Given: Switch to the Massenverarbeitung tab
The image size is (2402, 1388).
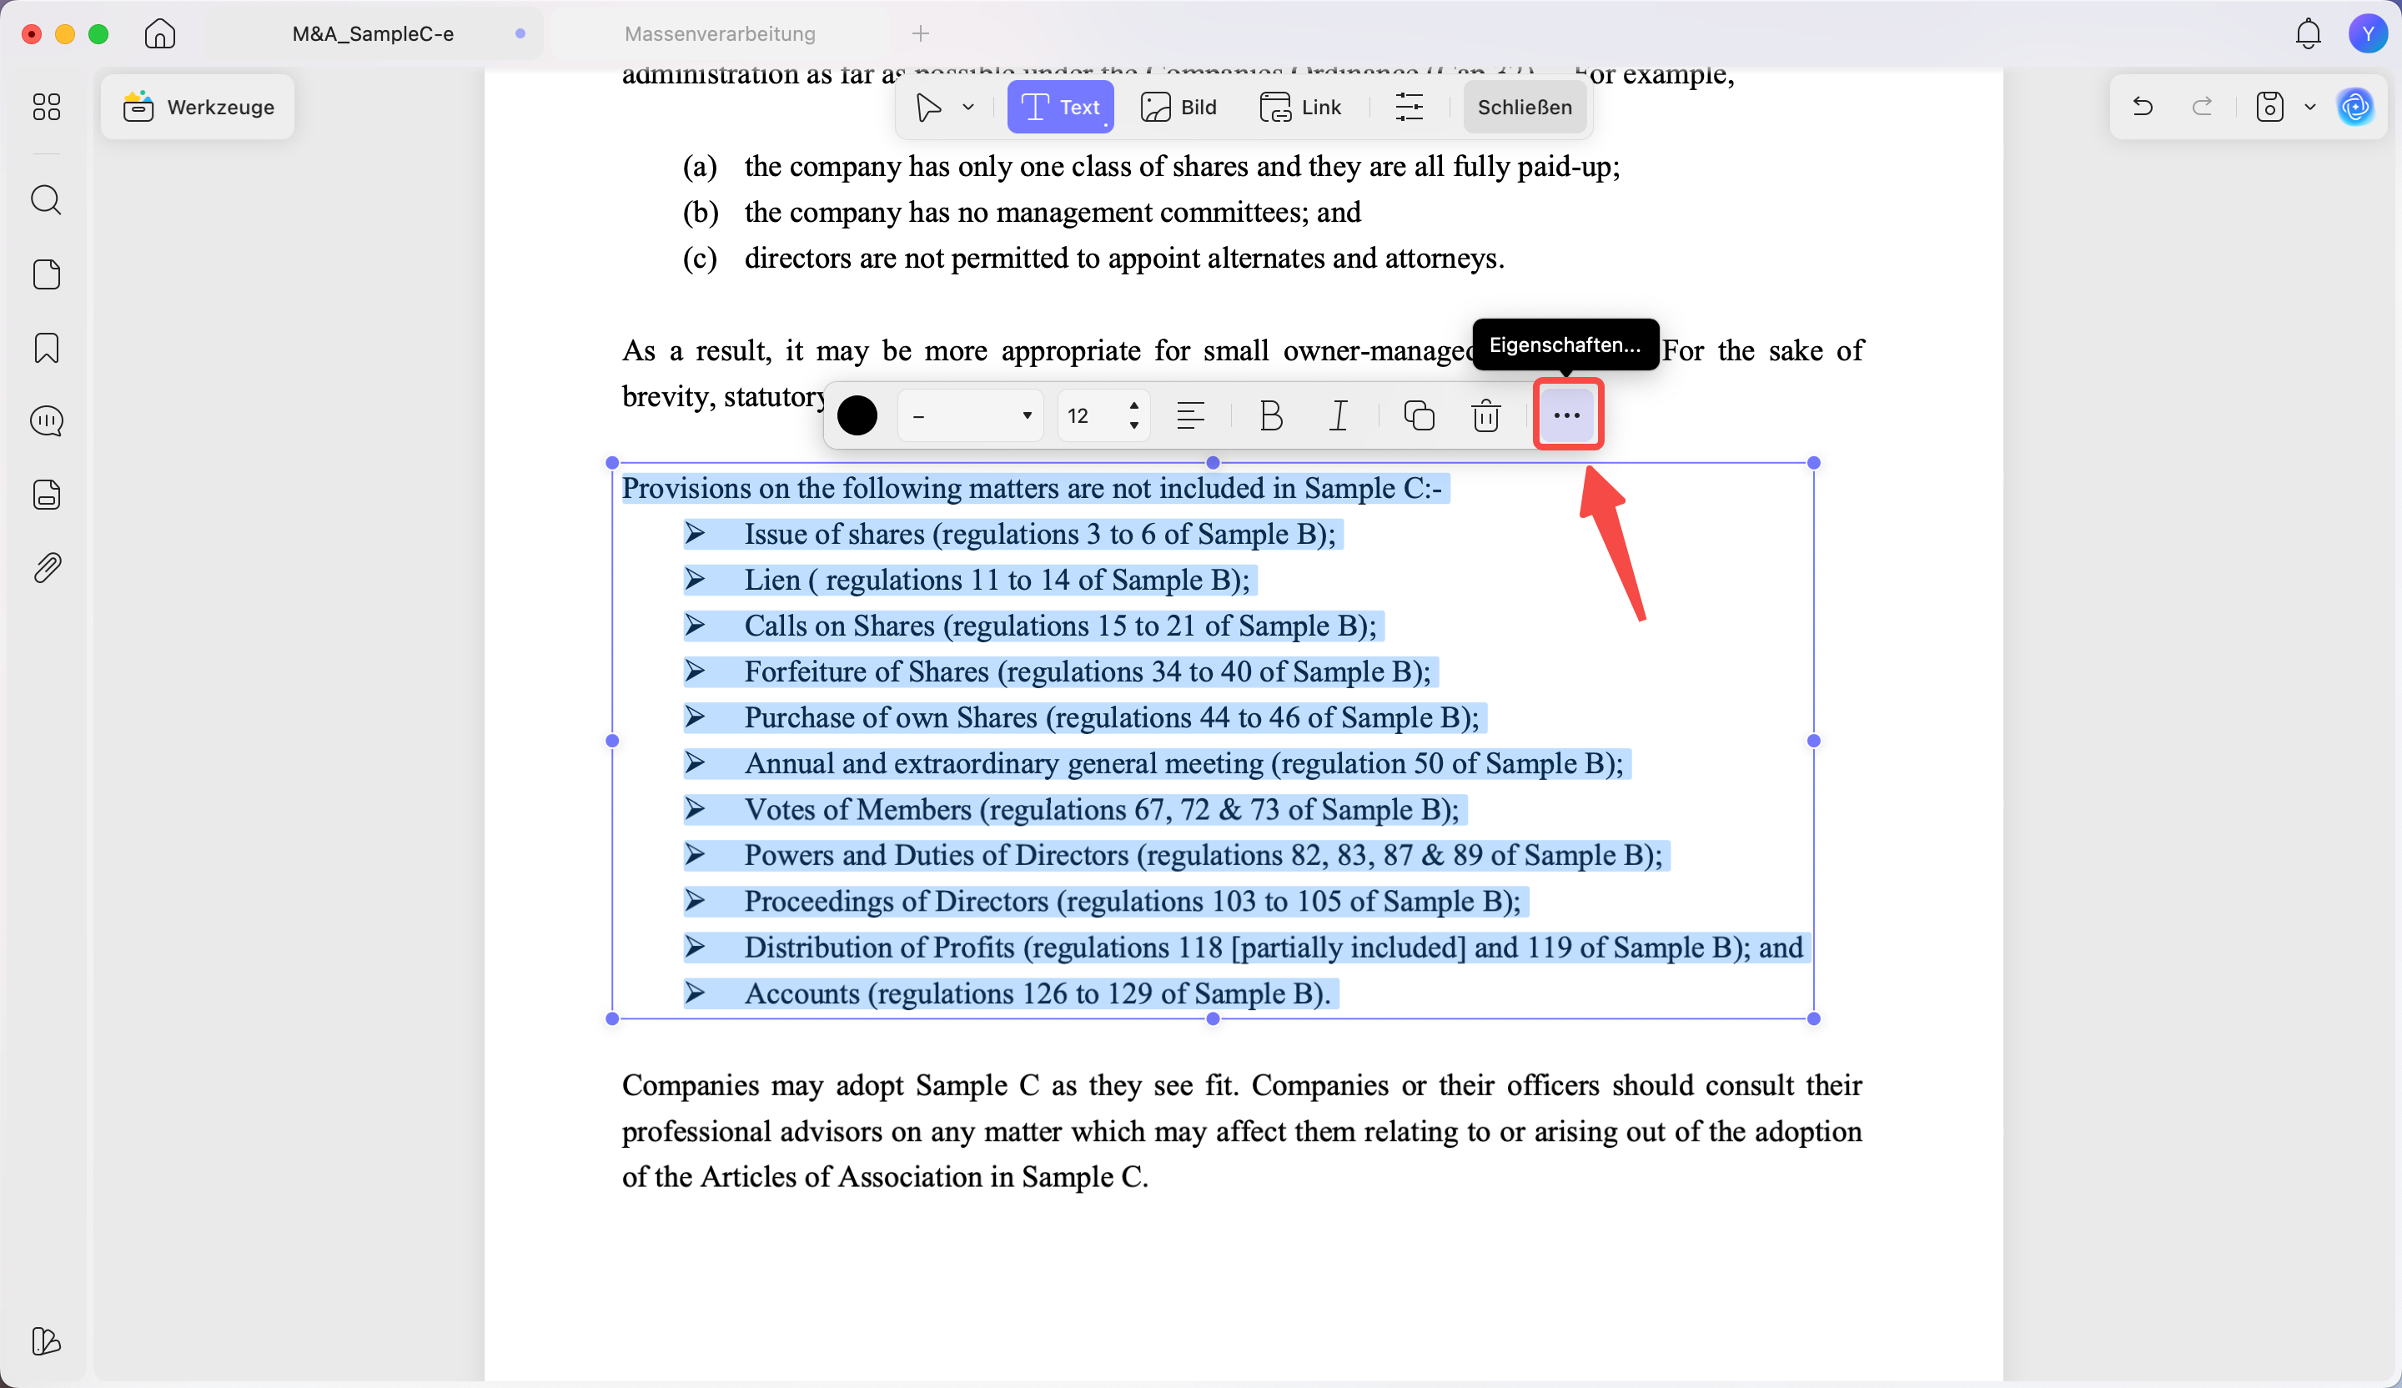Looking at the screenshot, I should [x=720, y=34].
